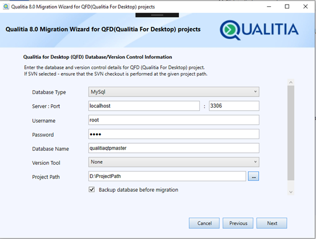Cancel the migration wizard
The image size is (316, 239).
click(204, 223)
